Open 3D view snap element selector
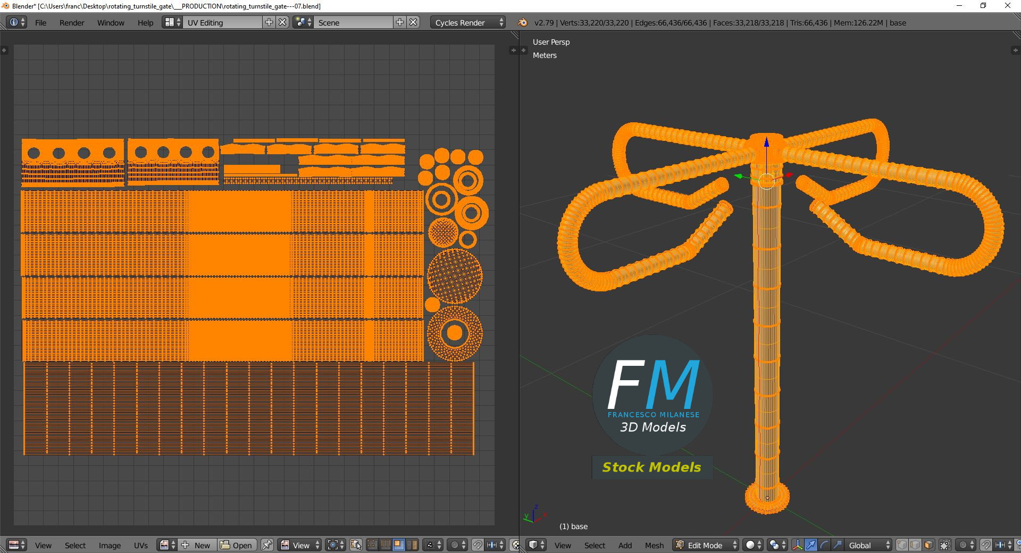Viewport: 1021px width, 553px height. (x=1003, y=545)
